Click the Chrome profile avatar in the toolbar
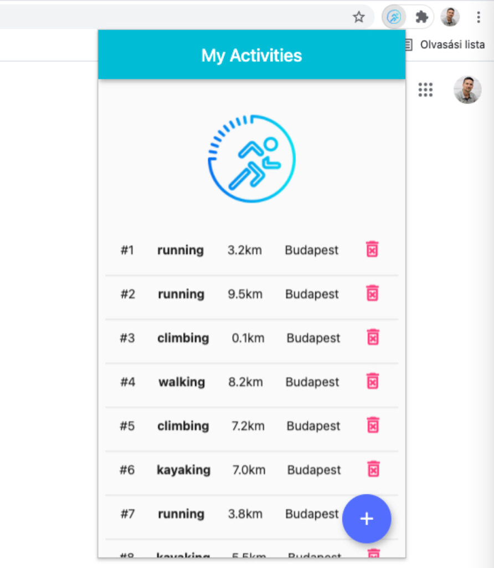 [450, 17]
